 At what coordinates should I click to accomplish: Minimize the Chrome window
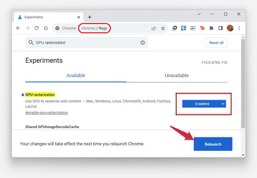tap(212, 14)
